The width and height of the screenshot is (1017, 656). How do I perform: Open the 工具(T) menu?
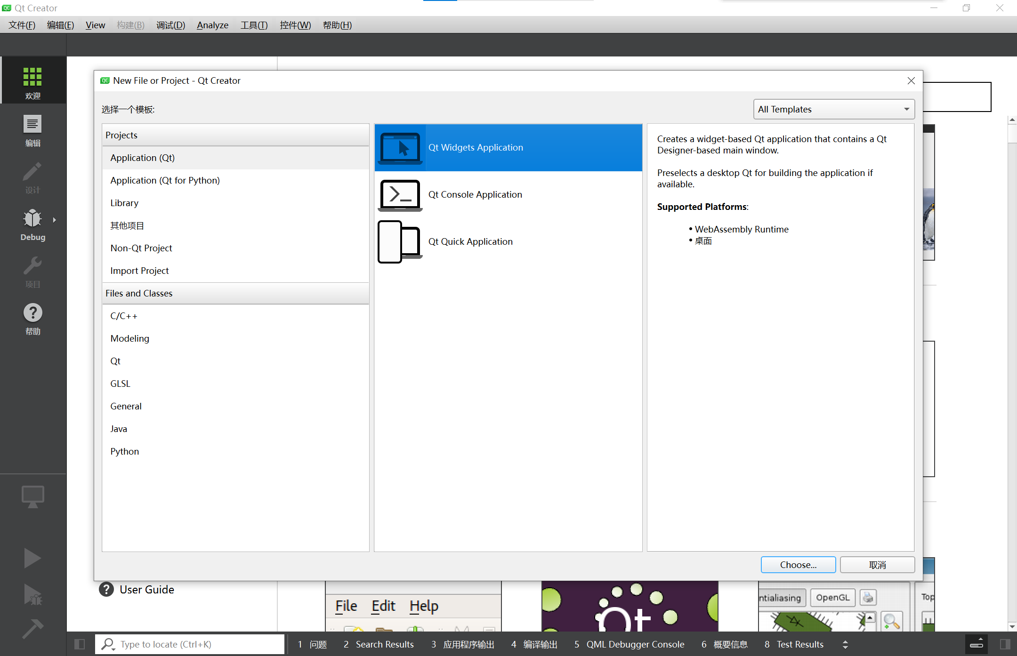point(254,25)
